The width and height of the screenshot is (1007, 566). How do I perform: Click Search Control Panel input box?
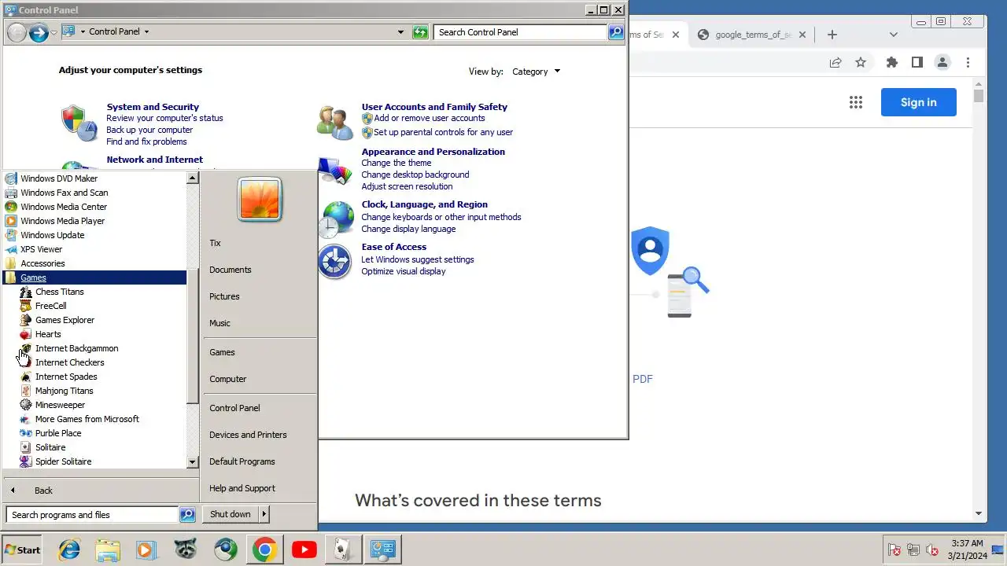click(x=520, y=32)
